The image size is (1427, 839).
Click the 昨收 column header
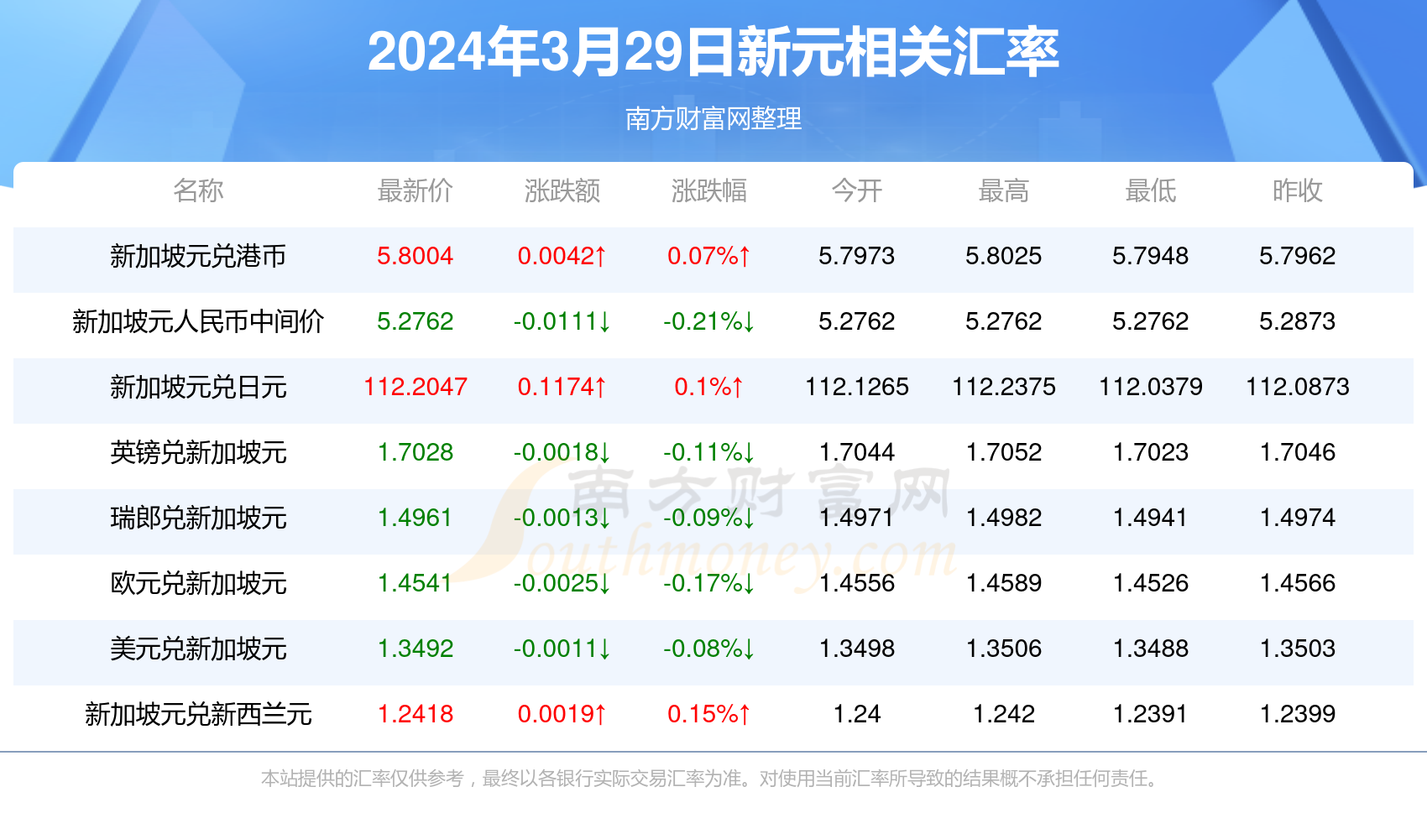pyautogui.click(x=1298, y=190)
